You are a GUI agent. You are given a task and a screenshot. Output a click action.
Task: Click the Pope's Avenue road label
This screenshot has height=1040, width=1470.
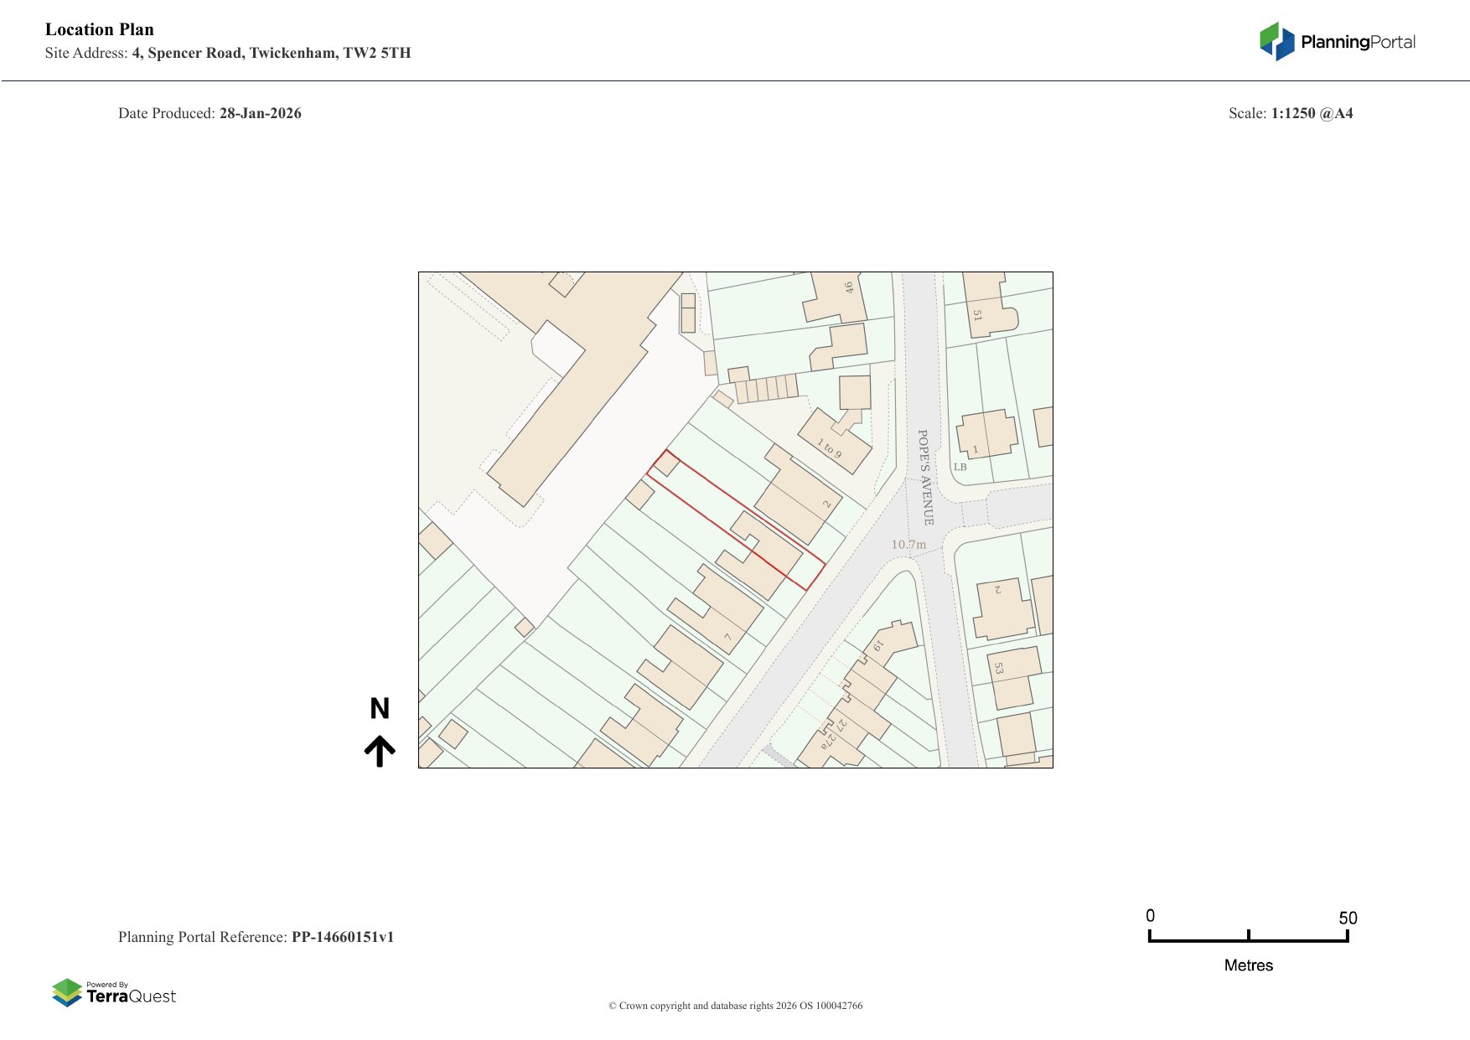924,477
